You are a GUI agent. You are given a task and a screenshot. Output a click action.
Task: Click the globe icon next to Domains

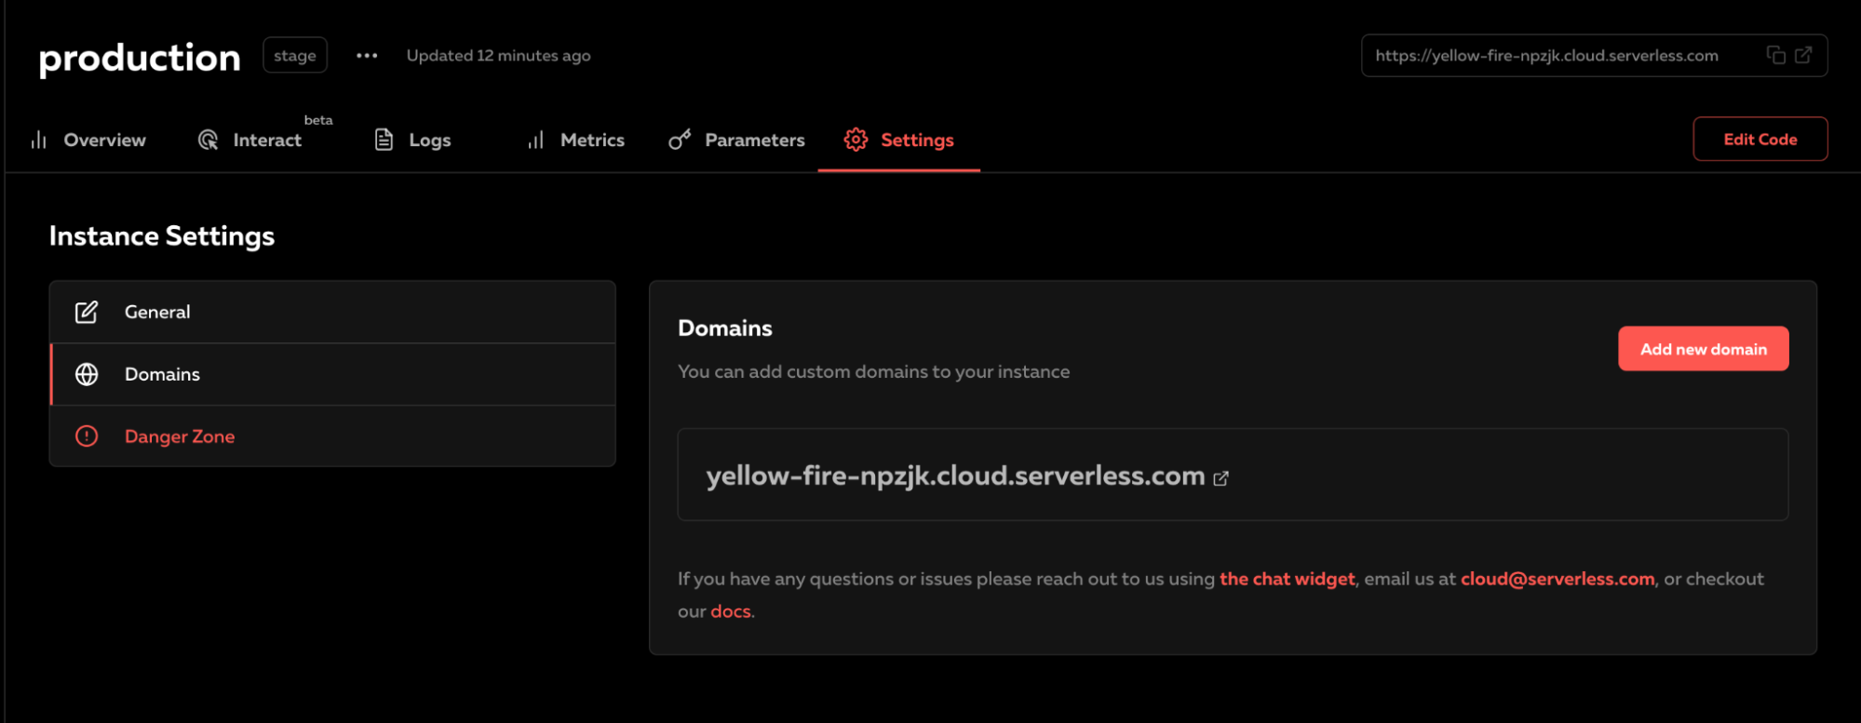(87, 374)
